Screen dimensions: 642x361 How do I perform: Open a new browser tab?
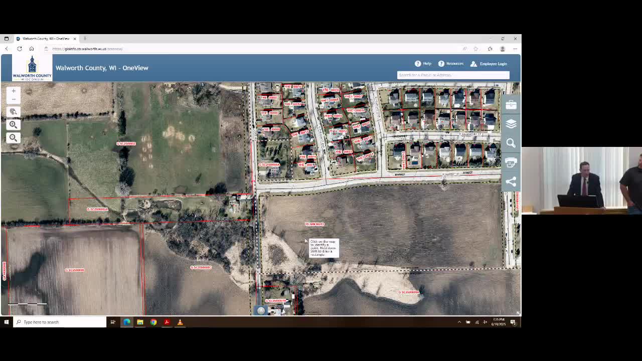85,39
